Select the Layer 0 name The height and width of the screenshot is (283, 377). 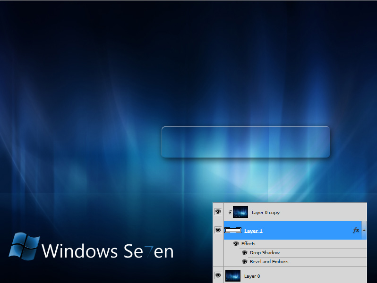coord(252,276)
